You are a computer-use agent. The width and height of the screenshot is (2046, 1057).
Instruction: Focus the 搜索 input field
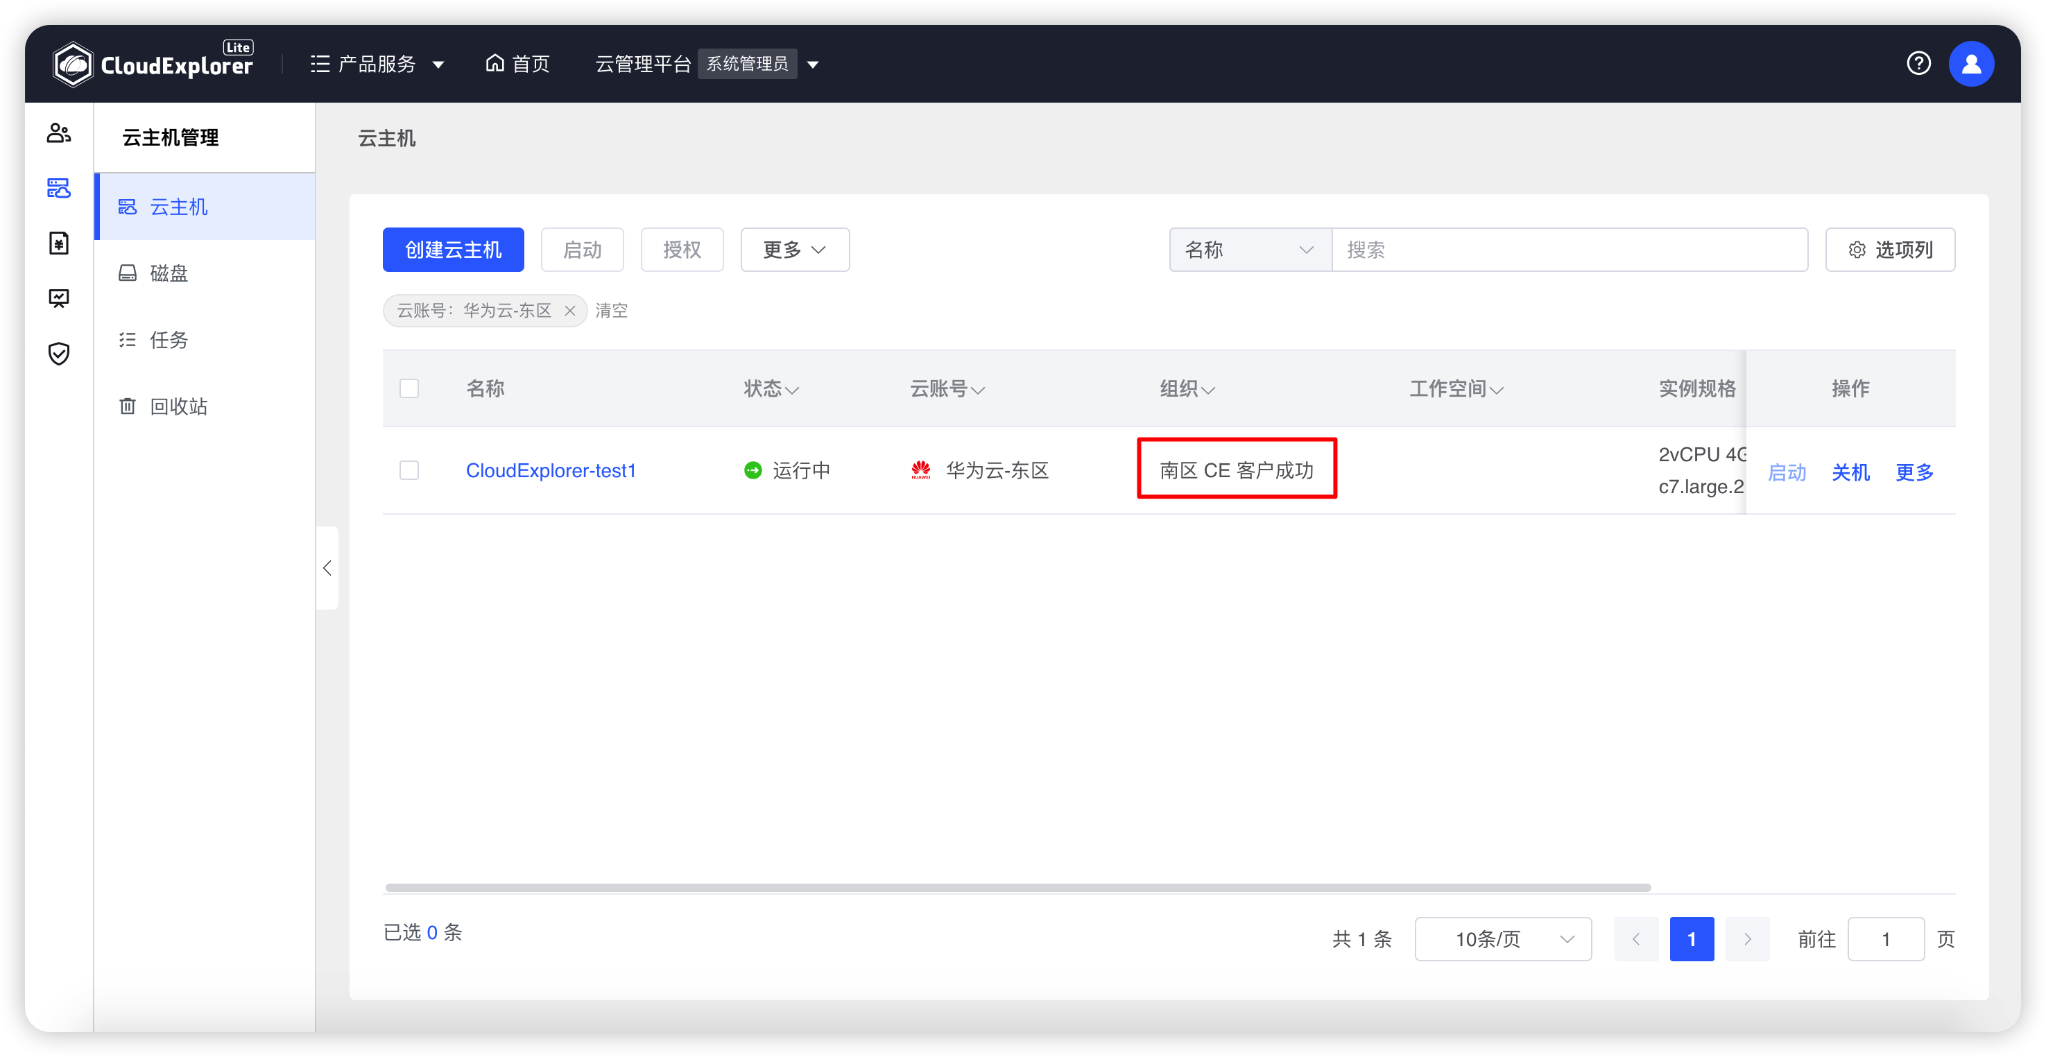tap(1570, 250)
